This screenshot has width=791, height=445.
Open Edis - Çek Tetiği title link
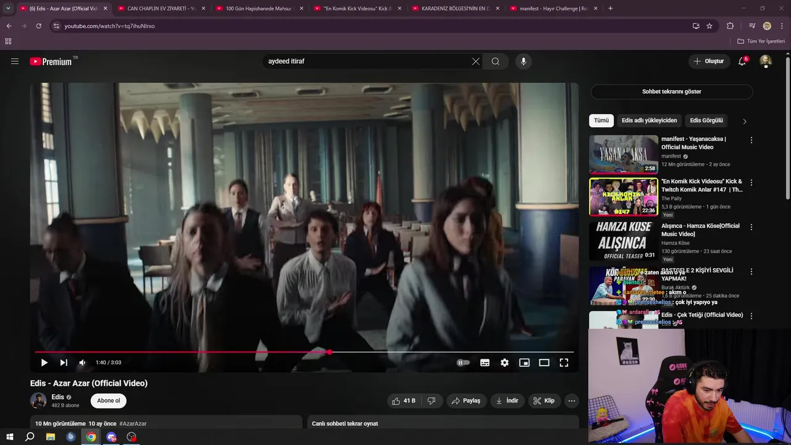702,315
